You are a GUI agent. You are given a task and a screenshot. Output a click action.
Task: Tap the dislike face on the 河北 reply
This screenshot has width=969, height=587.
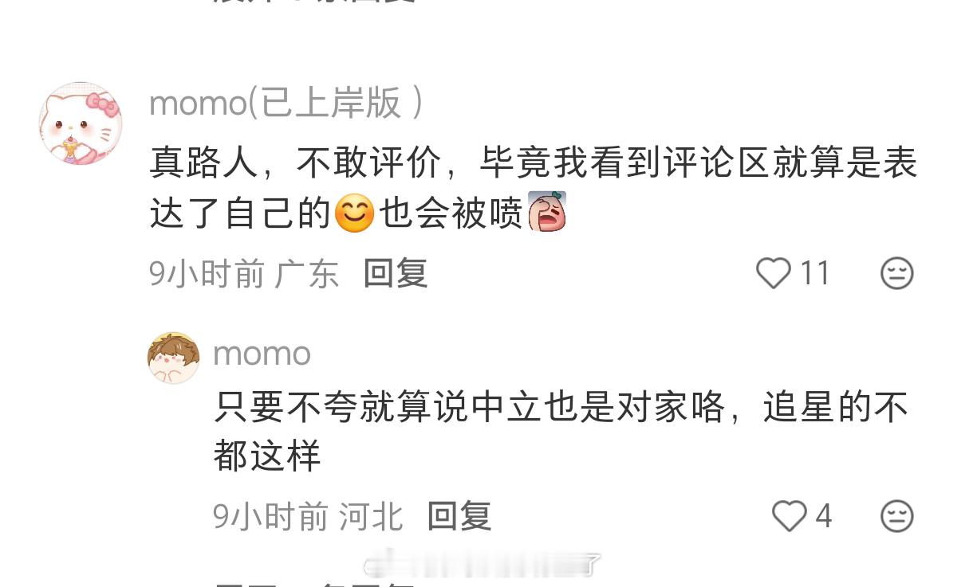click(896, 516)
